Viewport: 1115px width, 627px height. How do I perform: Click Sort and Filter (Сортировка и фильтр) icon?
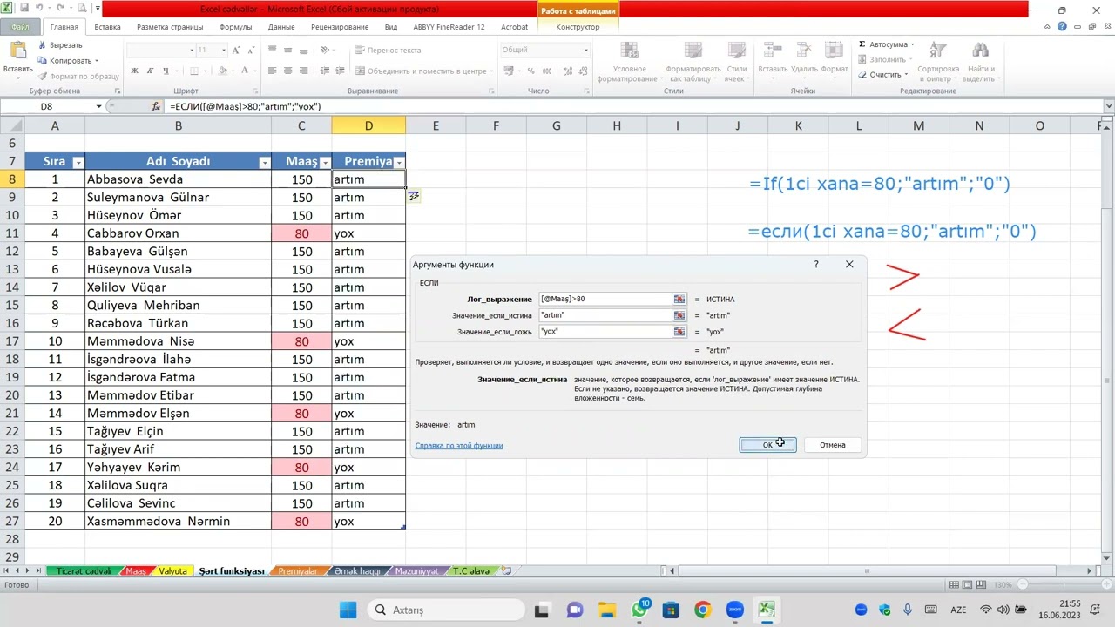tap(937, 51)
